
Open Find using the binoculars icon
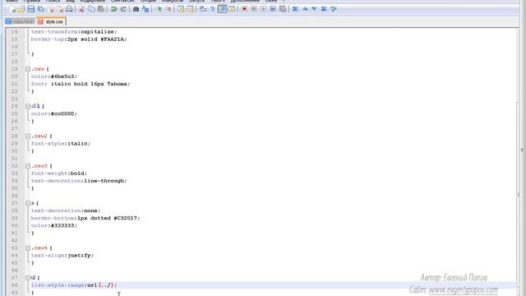pyautogui.click(x=136, y=9)
